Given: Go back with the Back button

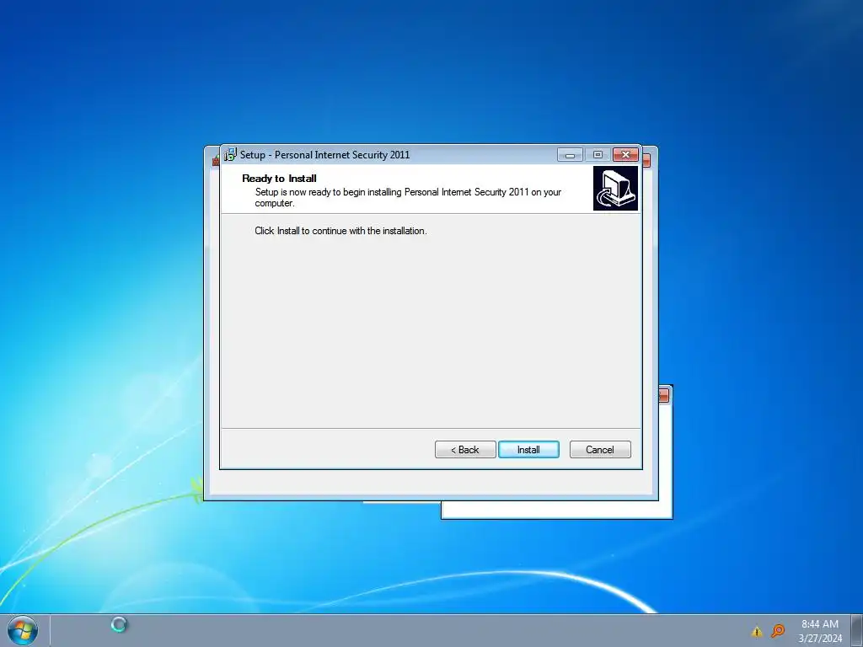Looking at the screenshot, I should click(465, 450).
